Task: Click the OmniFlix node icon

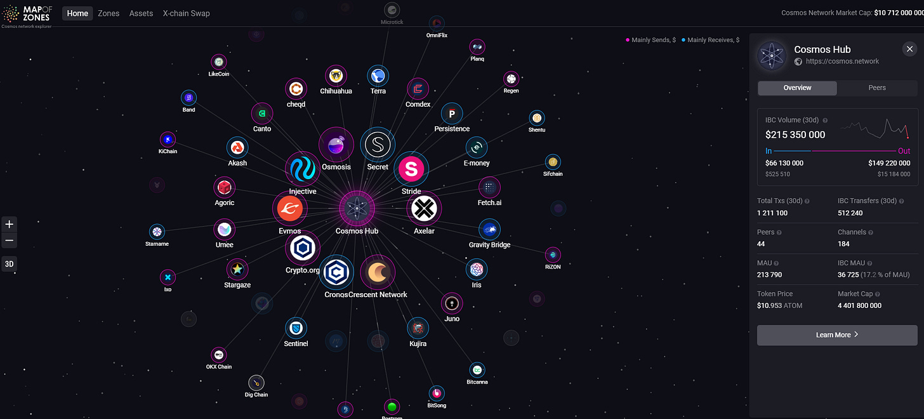Action: [437, 23]
